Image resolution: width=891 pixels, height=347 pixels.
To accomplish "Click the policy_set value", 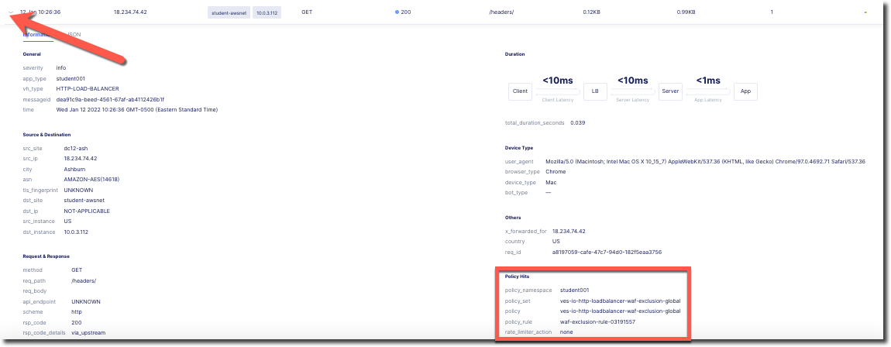I will (620, 301).
